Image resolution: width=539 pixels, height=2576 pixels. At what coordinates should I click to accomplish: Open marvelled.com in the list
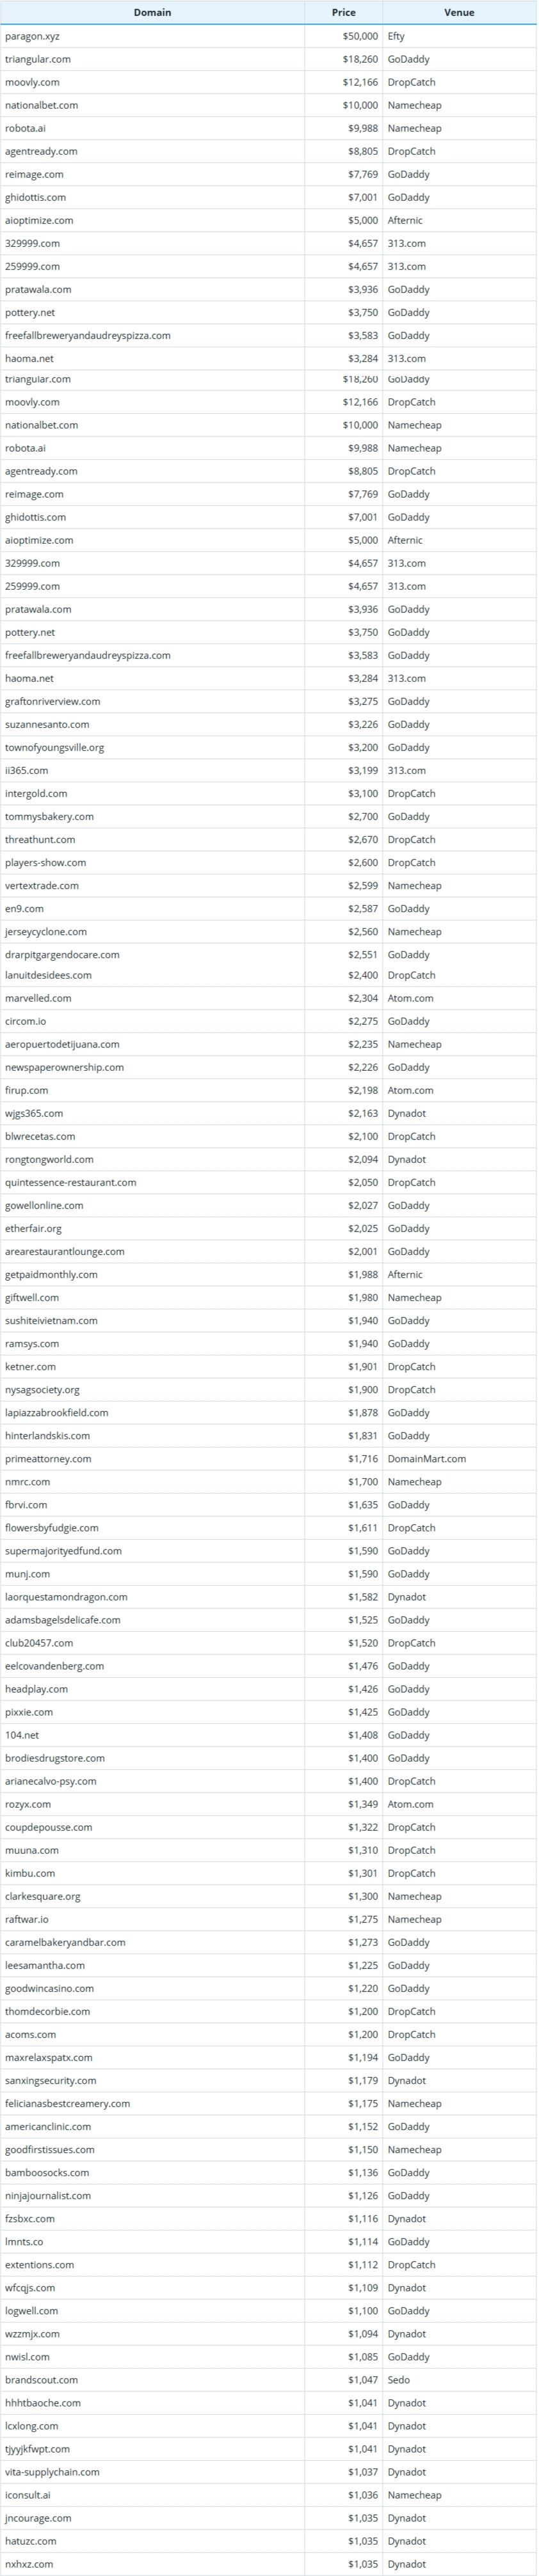pos(38,998)
